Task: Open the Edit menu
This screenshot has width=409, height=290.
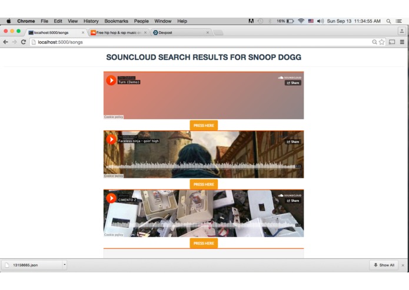Action: tap(58, 21)
